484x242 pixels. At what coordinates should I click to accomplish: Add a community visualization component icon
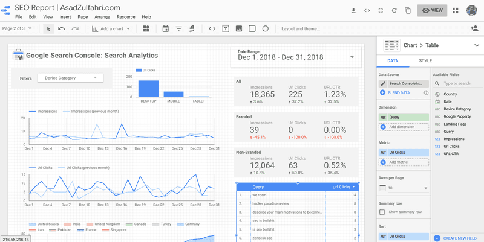(146, 28)
